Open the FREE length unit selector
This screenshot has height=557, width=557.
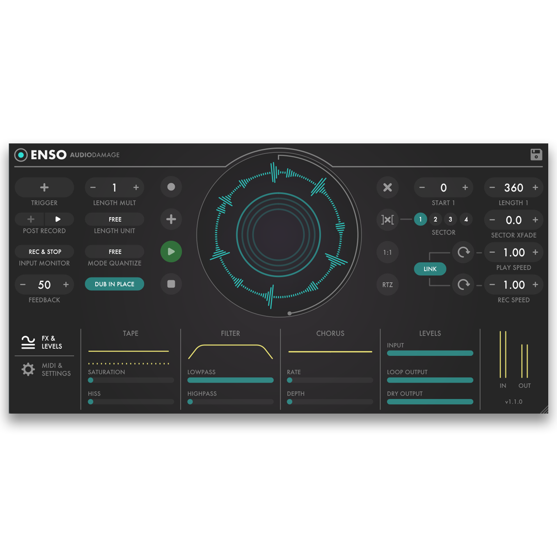(x=114, y=219)
